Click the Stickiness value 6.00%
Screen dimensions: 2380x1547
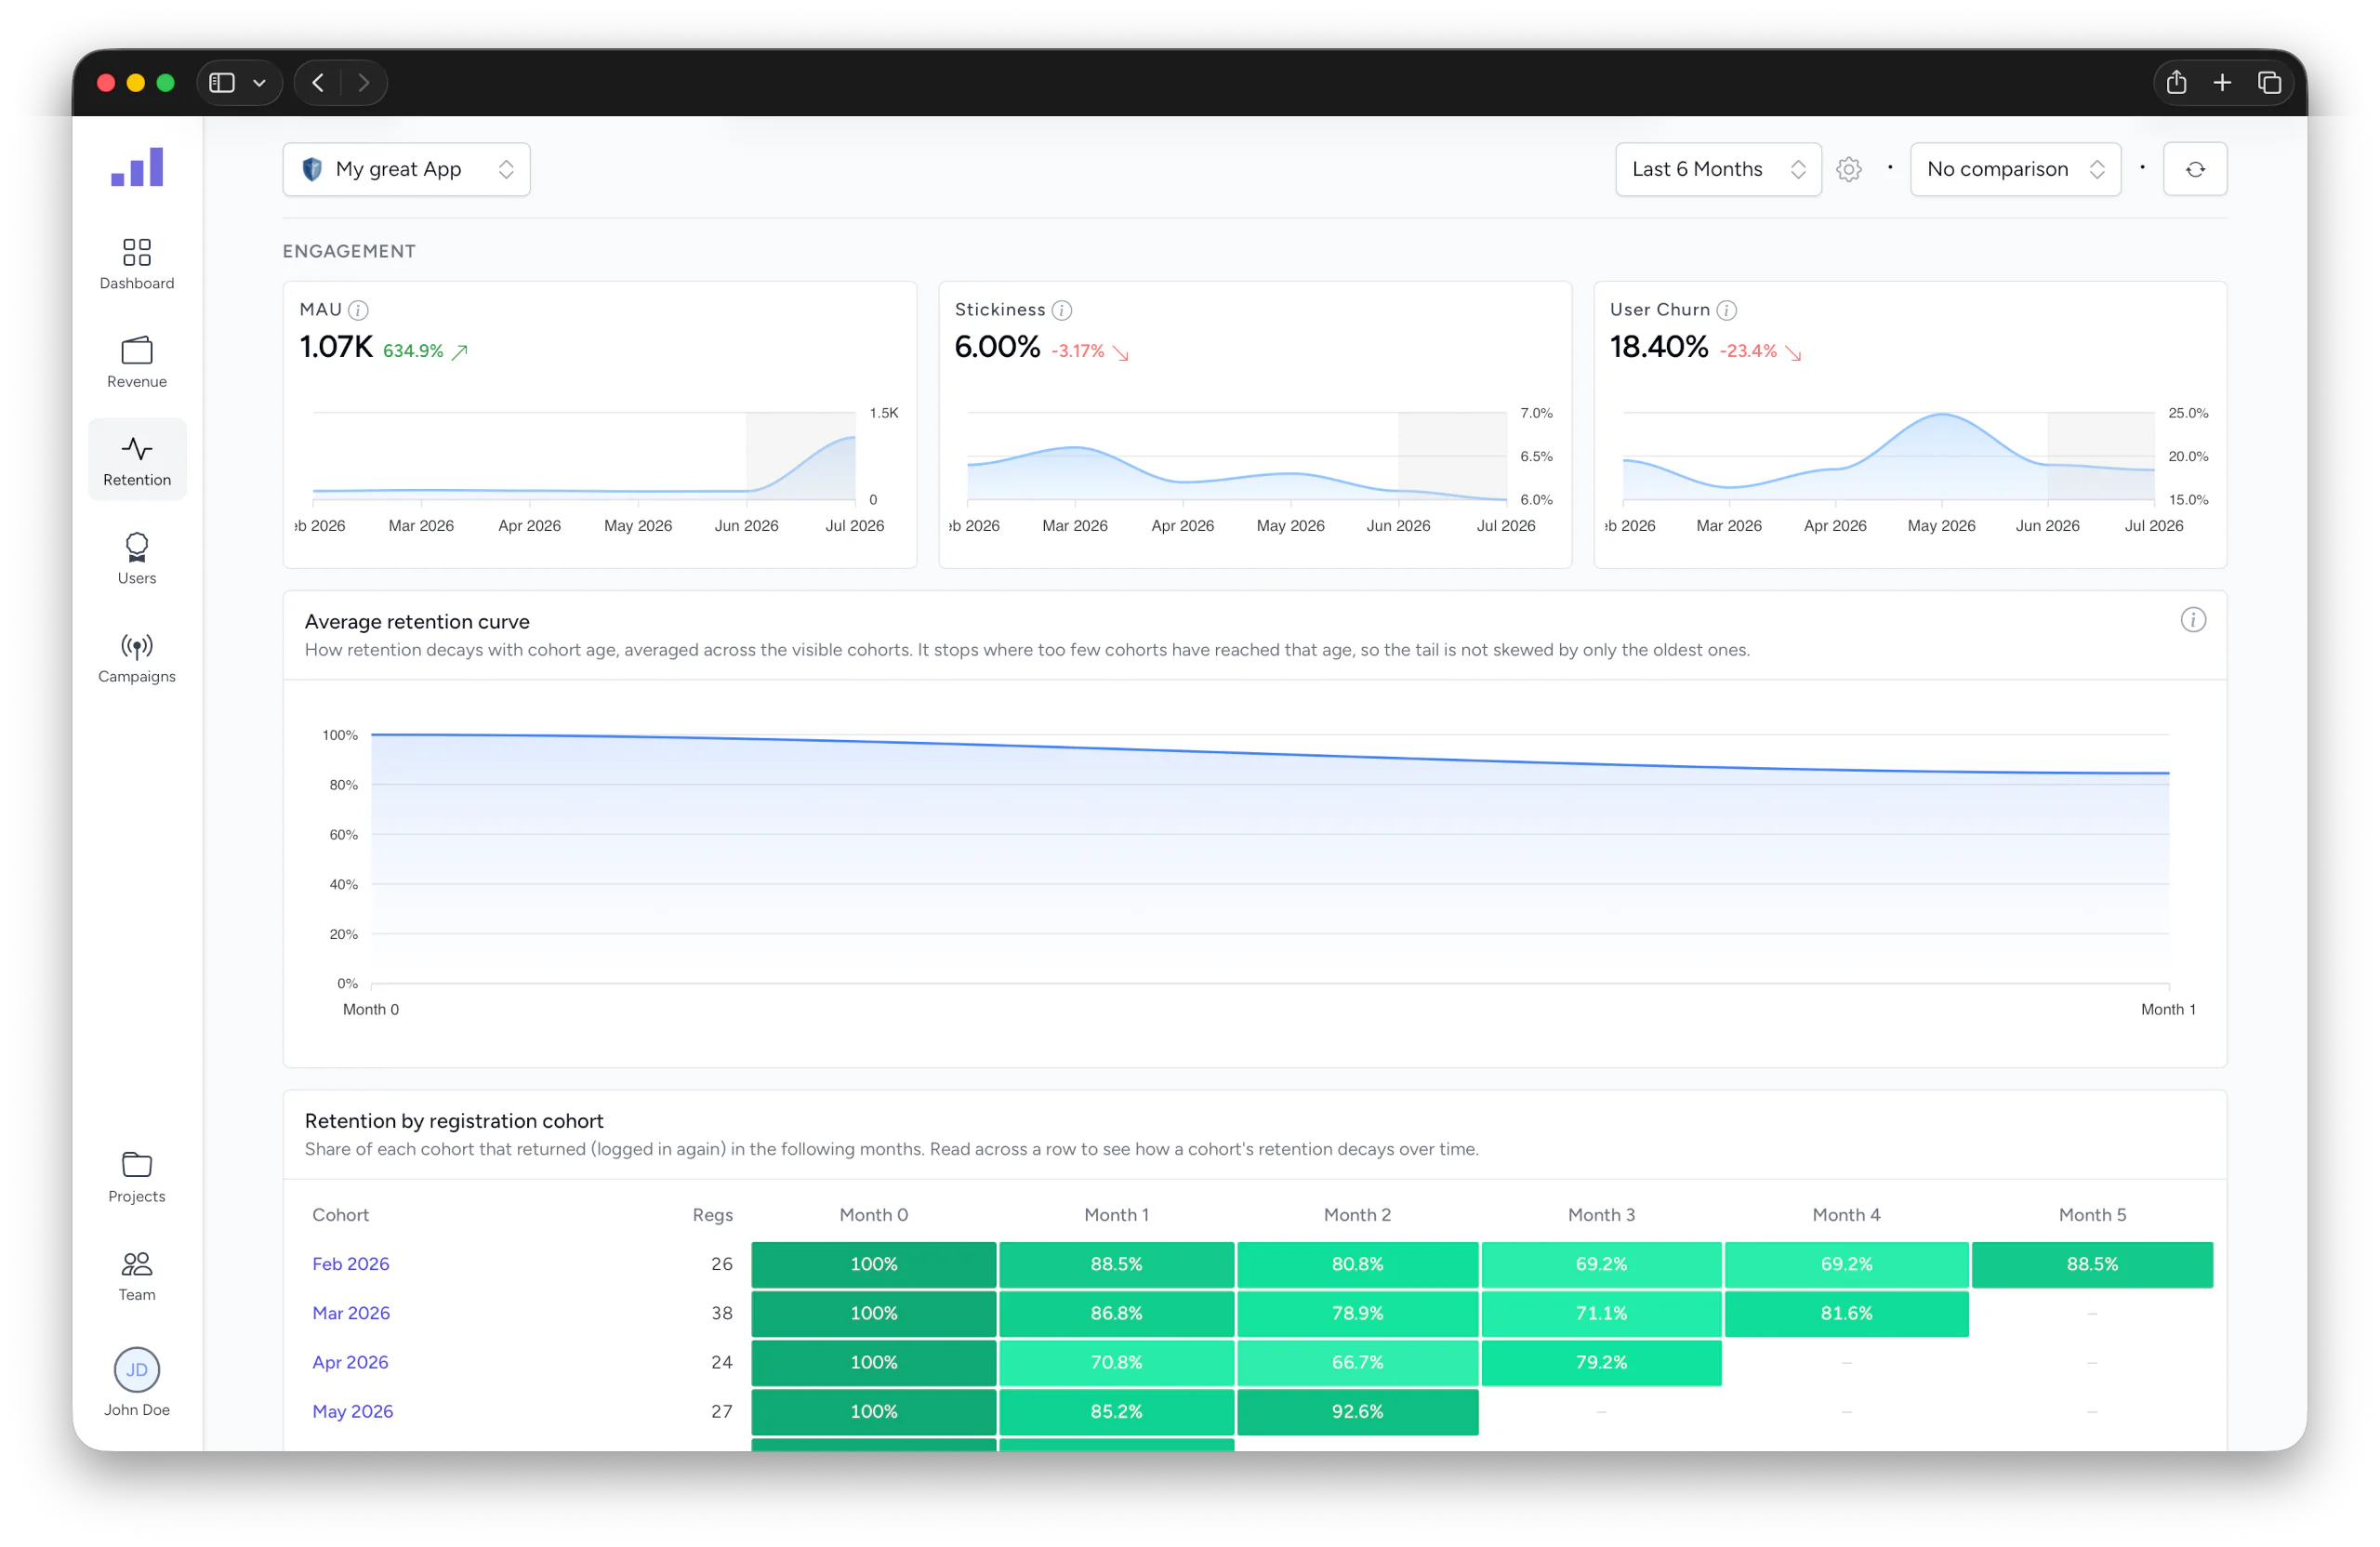tap(997, 347)
